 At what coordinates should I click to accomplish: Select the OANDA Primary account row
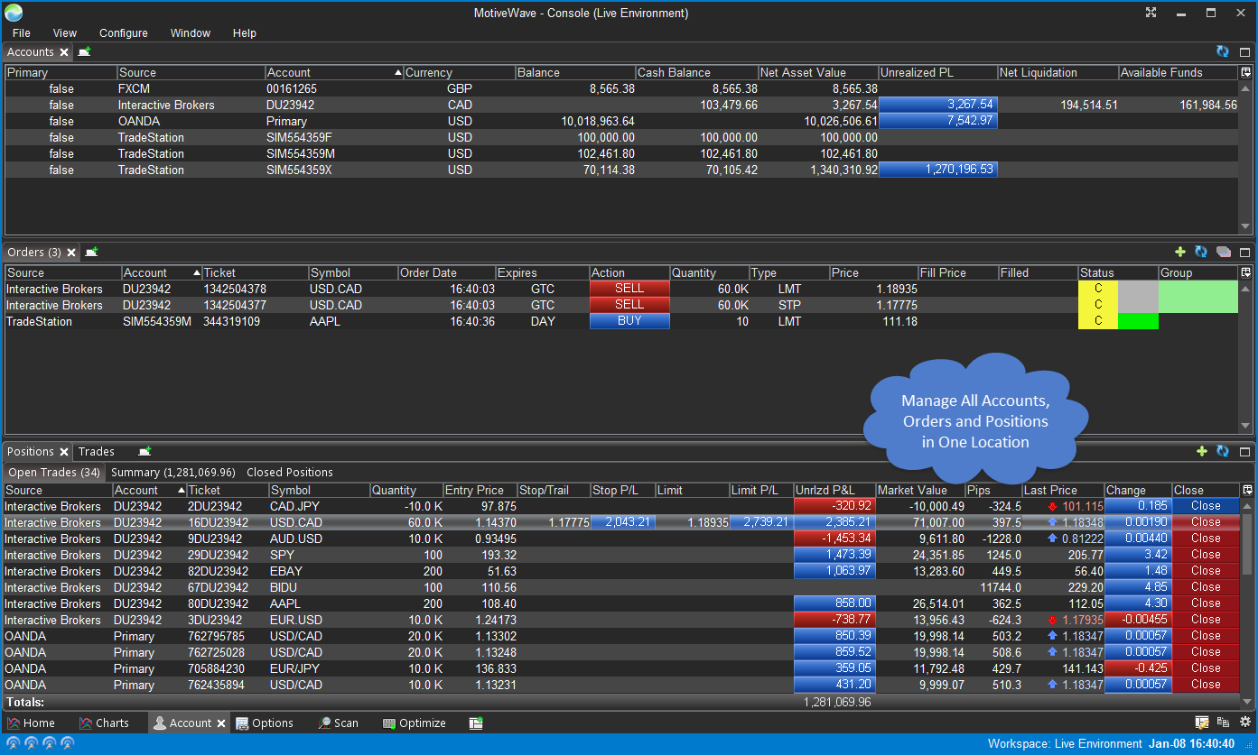[x=621, y=121]
